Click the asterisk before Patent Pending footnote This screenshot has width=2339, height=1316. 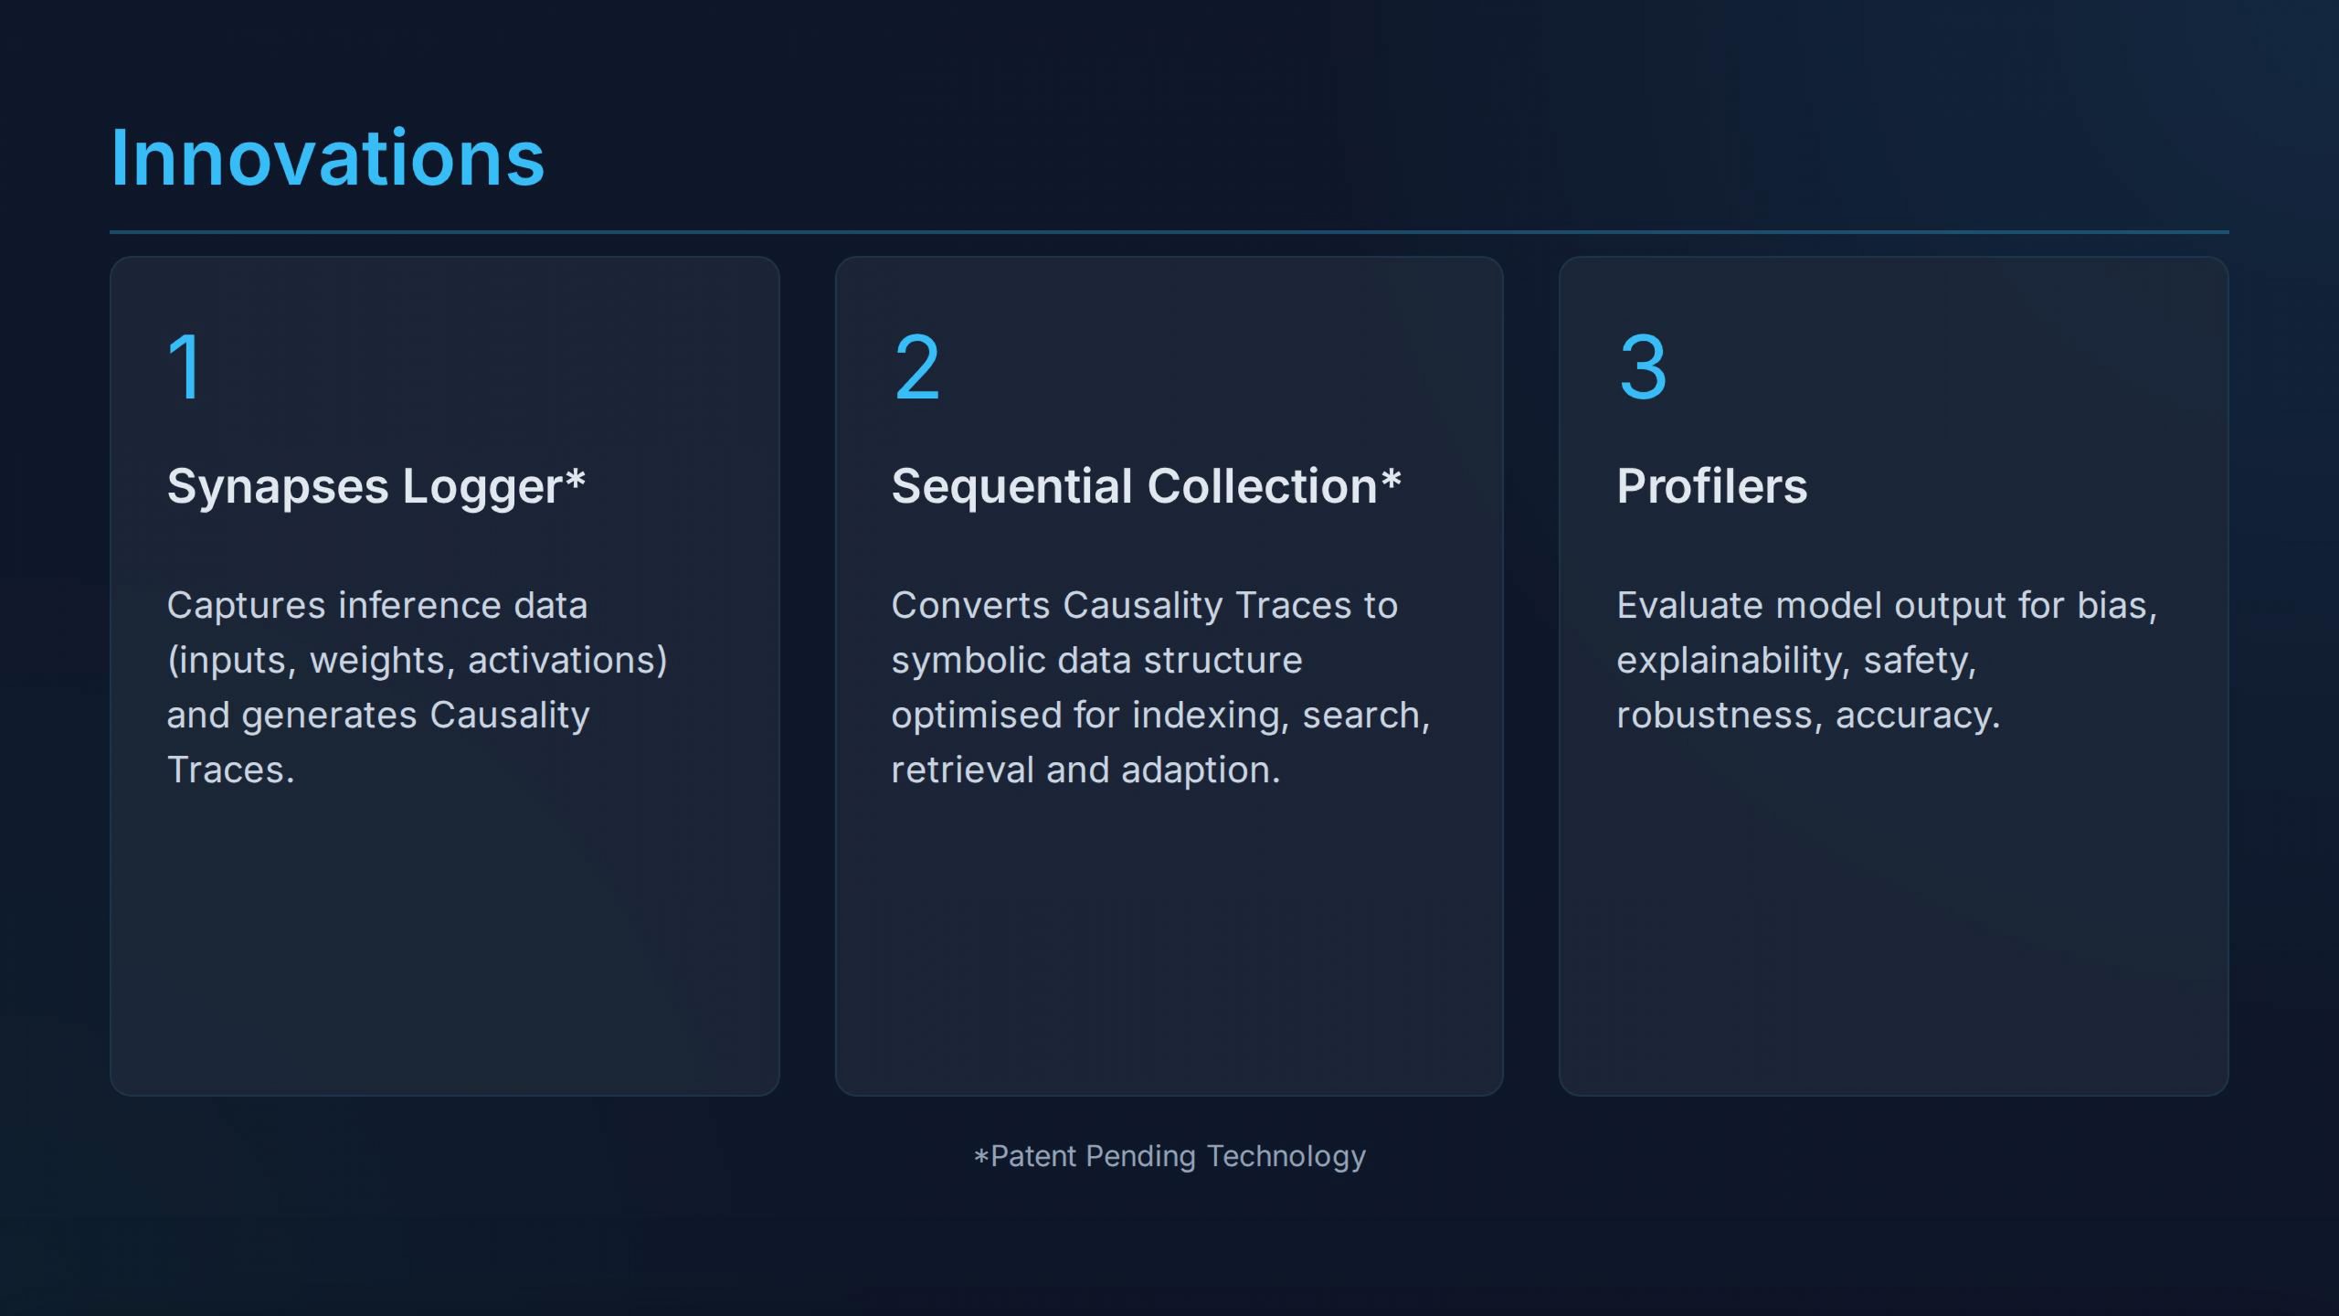981,1158
